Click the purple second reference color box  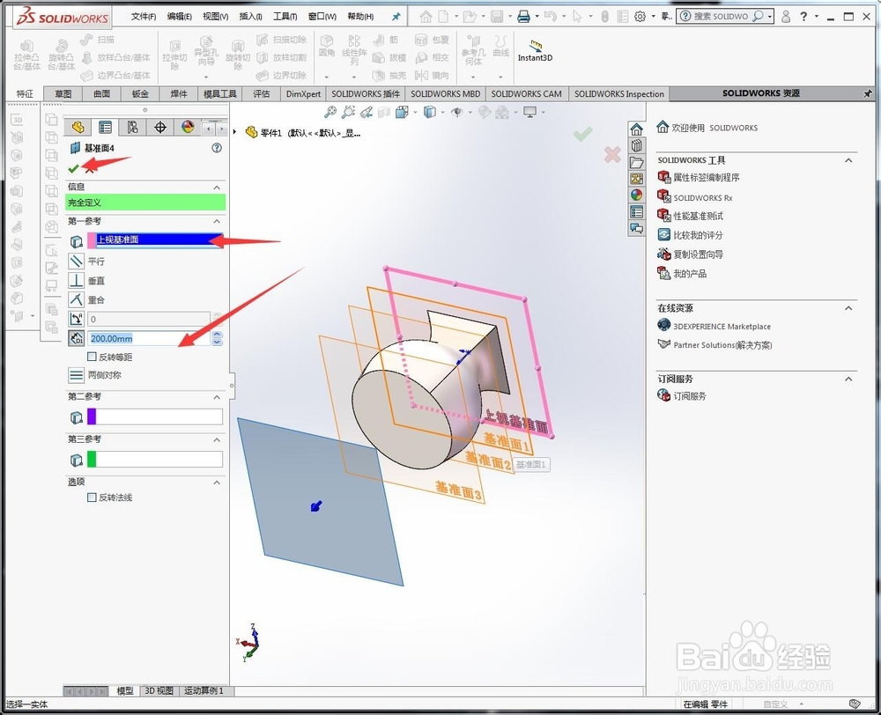click(x=92, y=416)
